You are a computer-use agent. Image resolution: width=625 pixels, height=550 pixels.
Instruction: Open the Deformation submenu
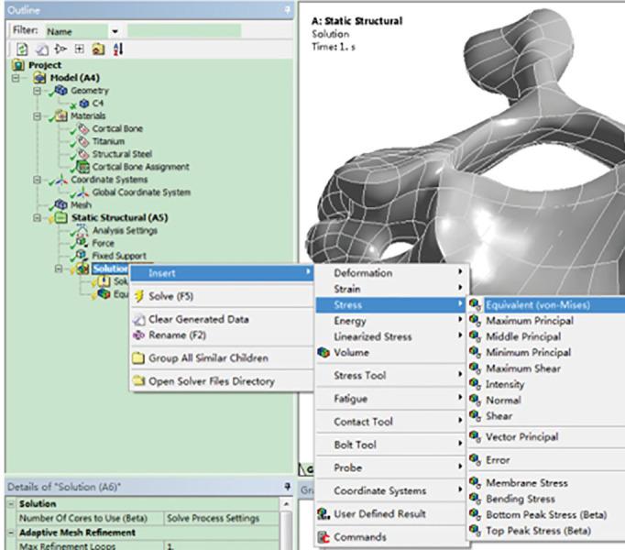click(391, 273)
